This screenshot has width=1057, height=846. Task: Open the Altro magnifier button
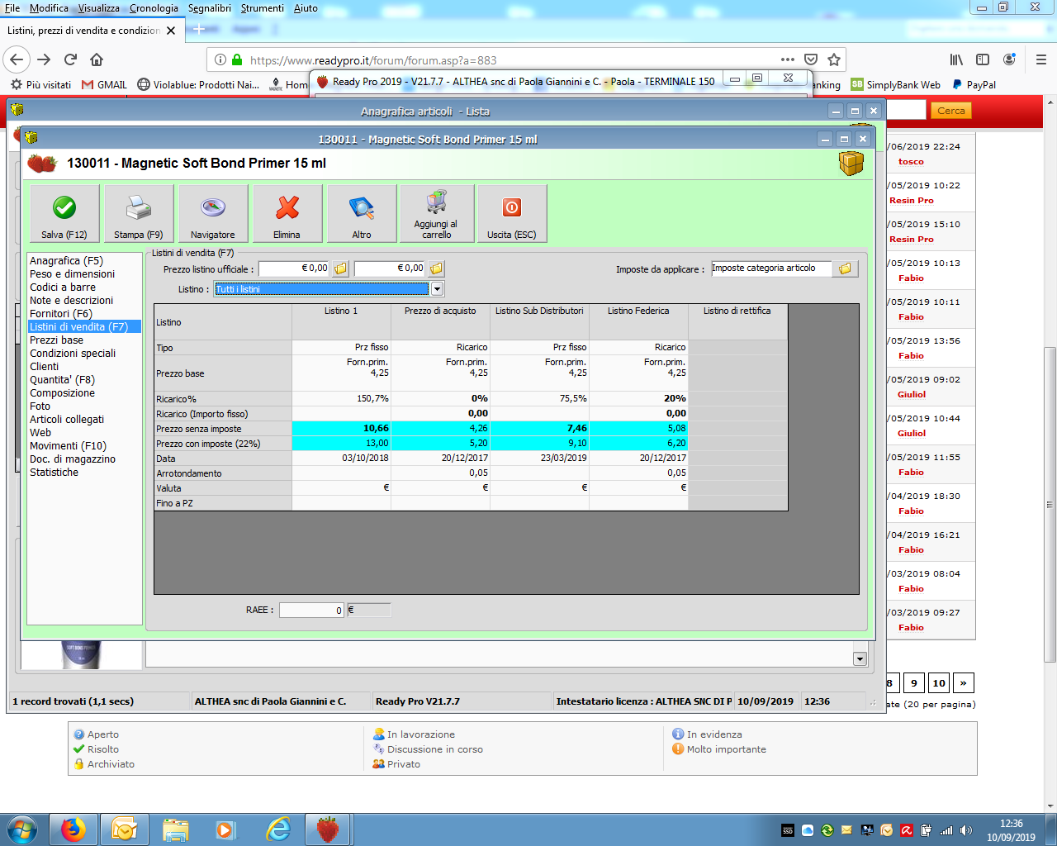tap(362, 213)
